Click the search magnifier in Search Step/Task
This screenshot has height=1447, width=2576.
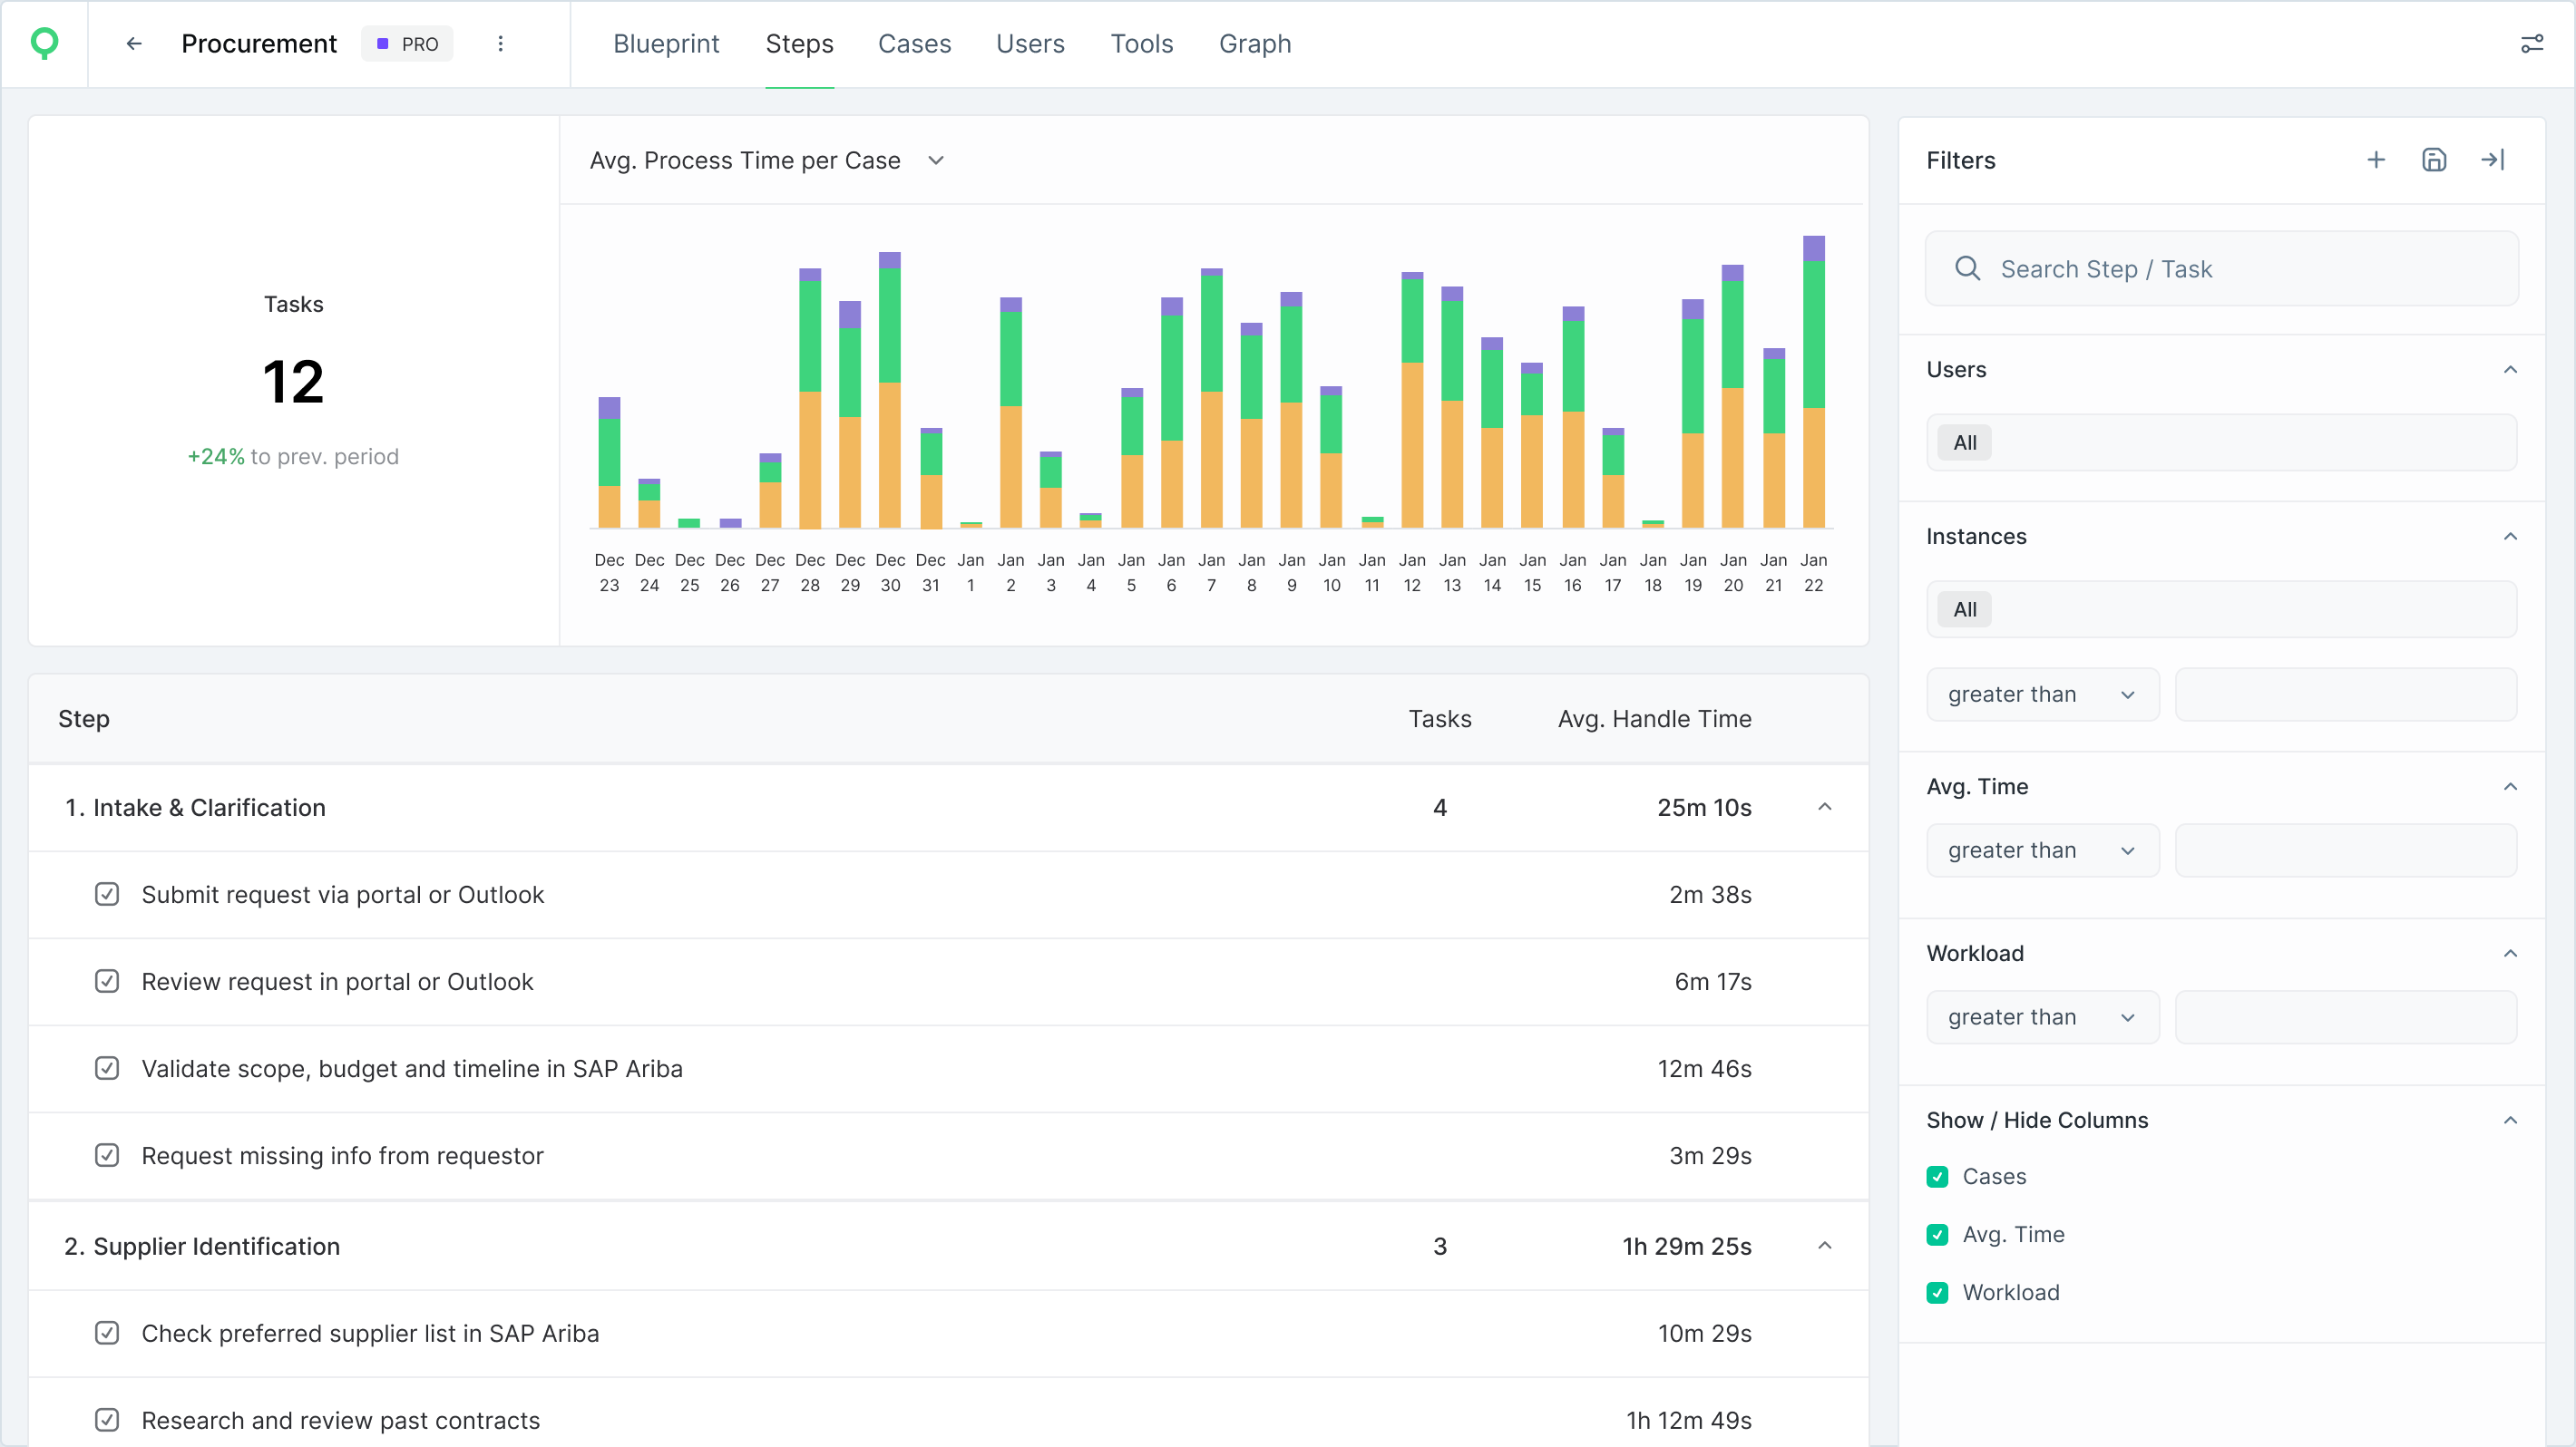[1967, 267]
